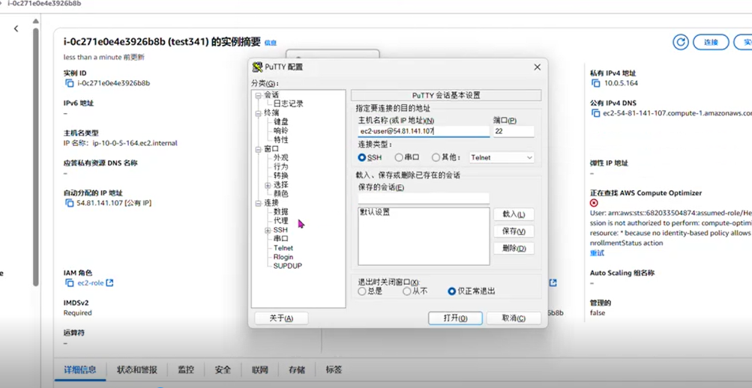Click the 取消 button in PuTTY

tap(514, 318)
